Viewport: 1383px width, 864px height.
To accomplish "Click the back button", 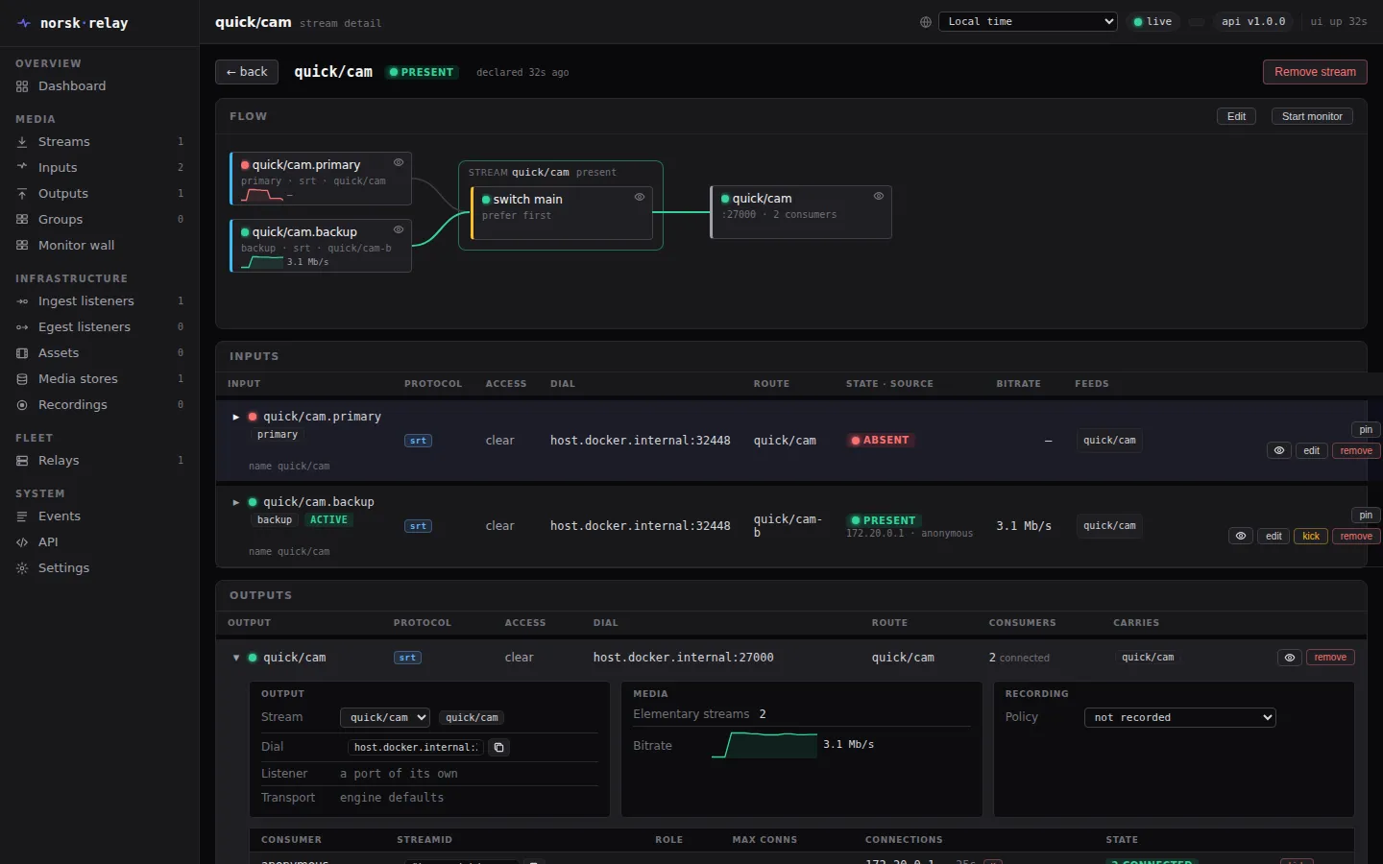I will coord(247,72).
